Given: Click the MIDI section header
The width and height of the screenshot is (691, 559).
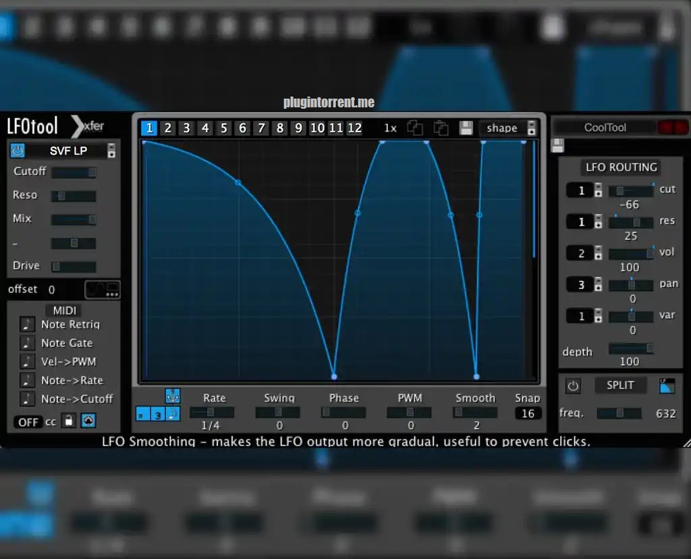Looking at the screenshot, I should [x=64, y=311].
